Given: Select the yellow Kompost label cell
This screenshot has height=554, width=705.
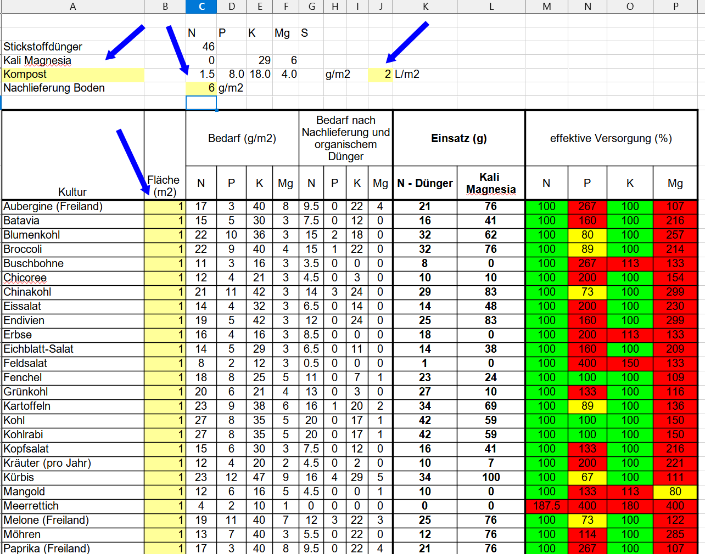Looking at the screenshot, I should pyautogui.click(x=73, y=75).
